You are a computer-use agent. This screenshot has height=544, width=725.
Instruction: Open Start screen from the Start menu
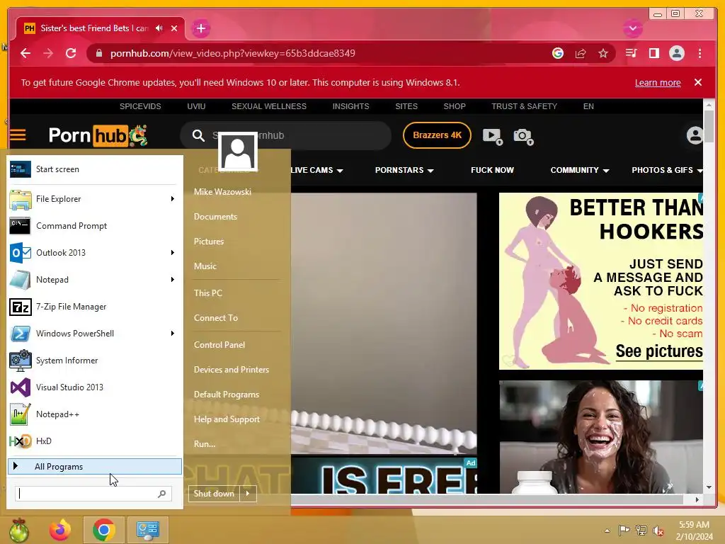tap(95, 169)
